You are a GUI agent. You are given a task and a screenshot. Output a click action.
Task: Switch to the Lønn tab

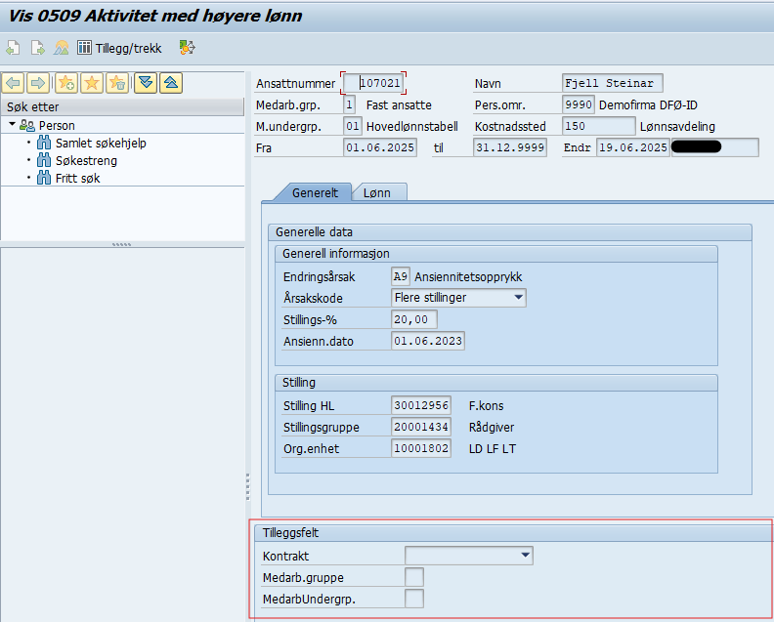377,193
